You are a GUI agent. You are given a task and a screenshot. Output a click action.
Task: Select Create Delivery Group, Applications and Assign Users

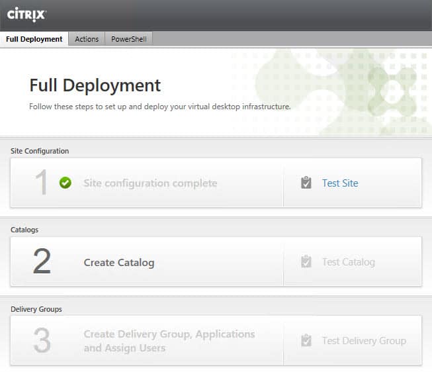(x=169, y=341)
